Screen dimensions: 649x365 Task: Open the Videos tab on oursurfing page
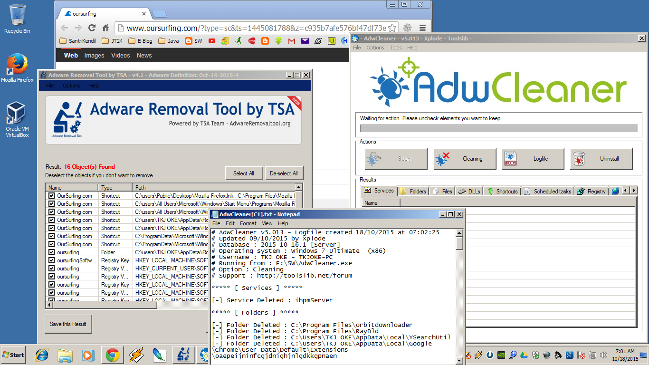point(121,56)
